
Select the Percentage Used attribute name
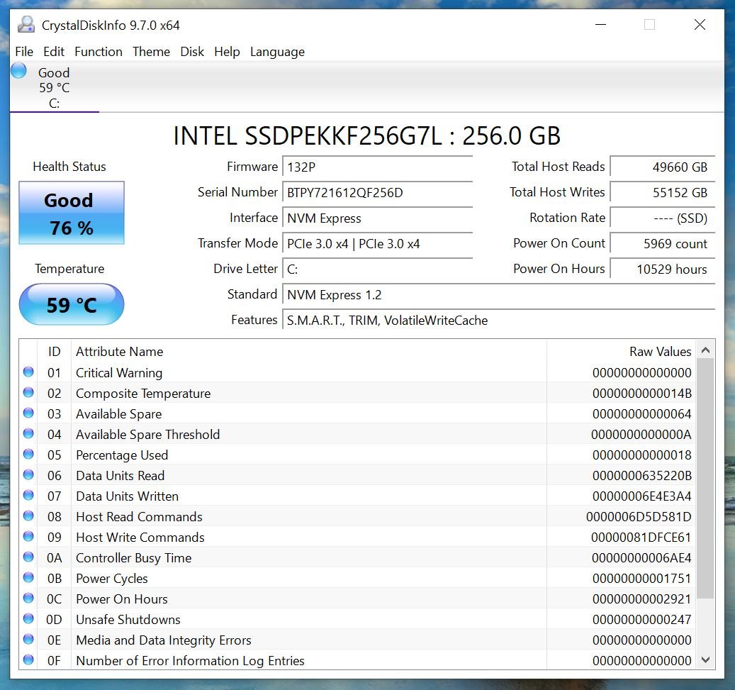(x=122, y=455)
